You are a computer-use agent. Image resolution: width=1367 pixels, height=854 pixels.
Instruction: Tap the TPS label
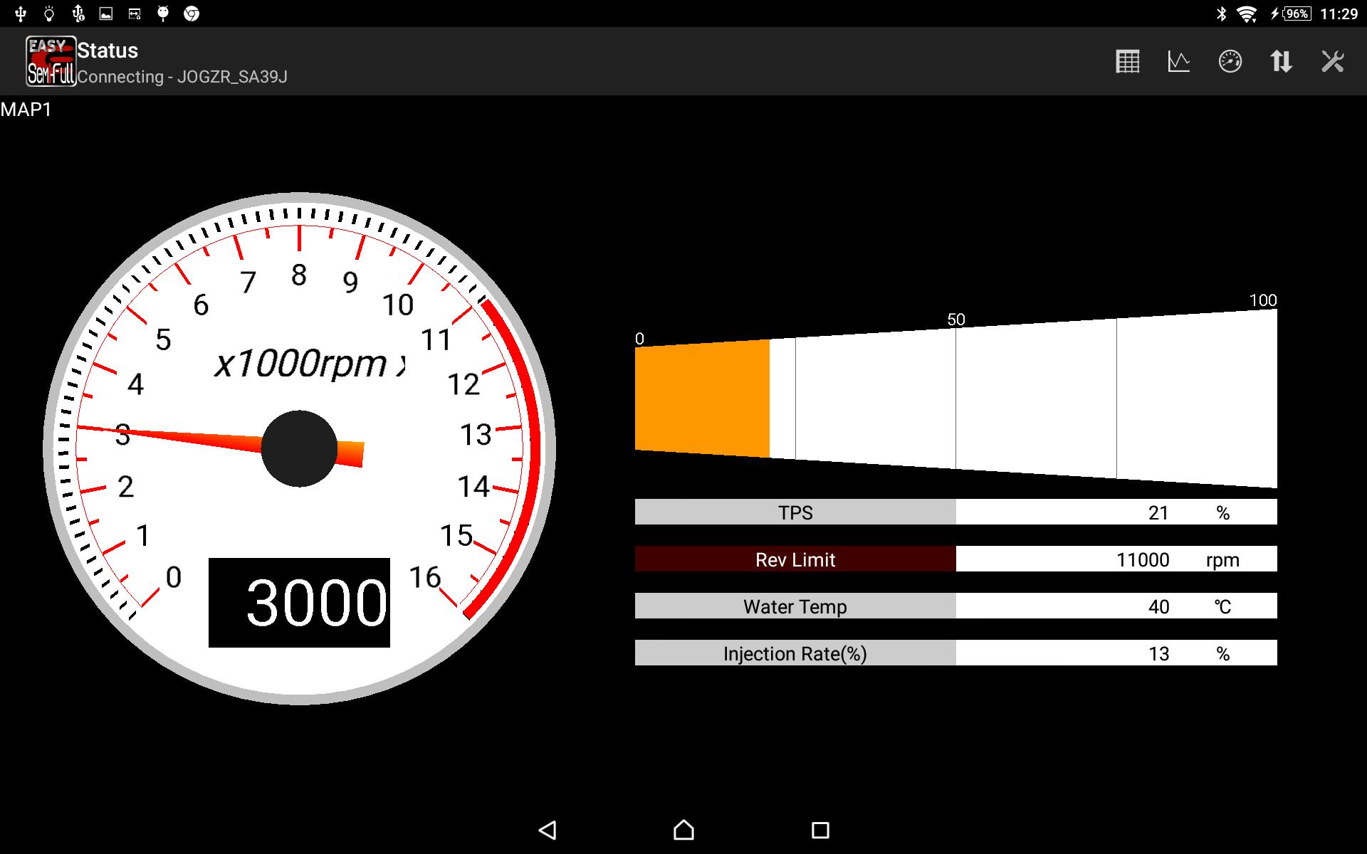[x=795, y=512]
